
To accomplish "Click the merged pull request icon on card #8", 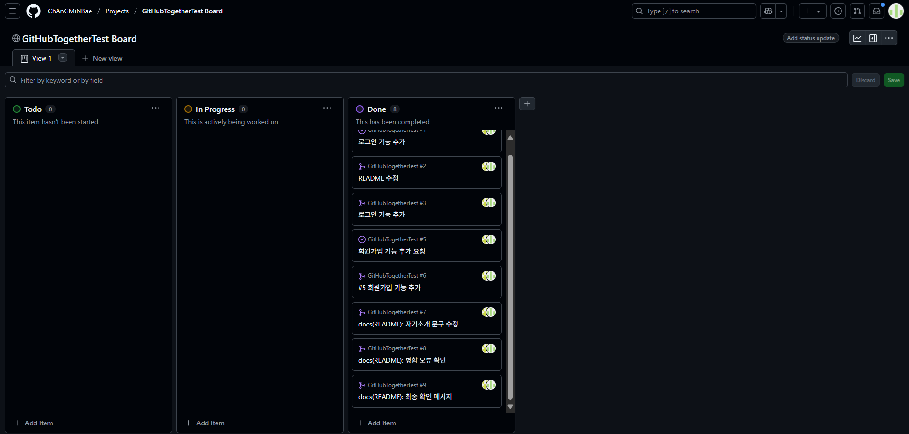I will pyautogui.click(x=362, y=349).
